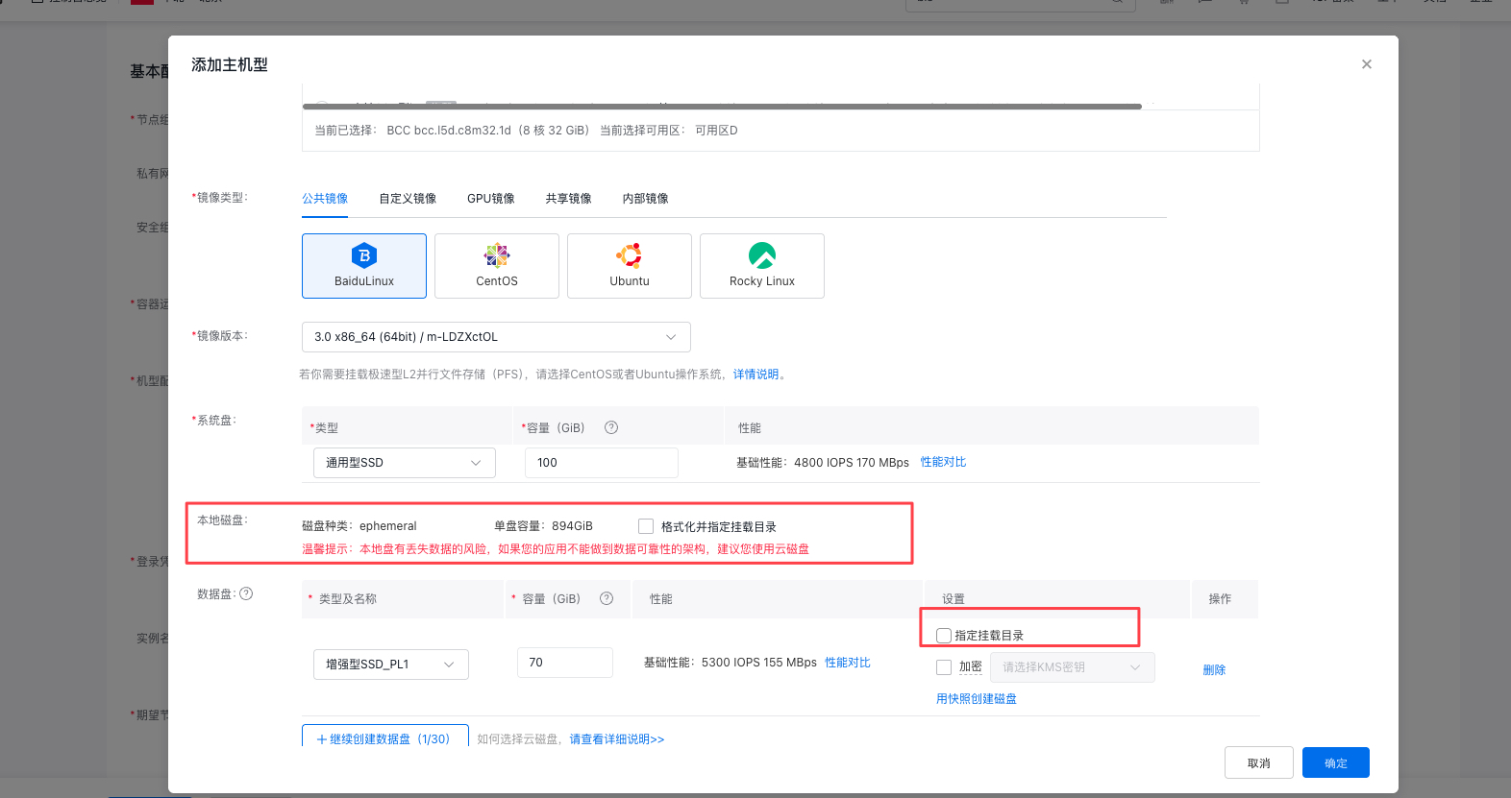Open 性能对比 link in system disk row
Image resolution: width=1511 pixels, height=798 pixels.
click(944, 462)
